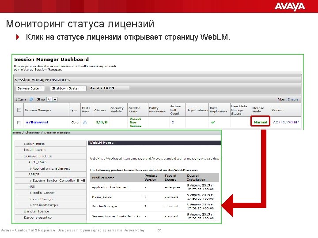Open the Service State dropdown
Viewport: 318px width, 238px height.
click(x=30, y=88)
